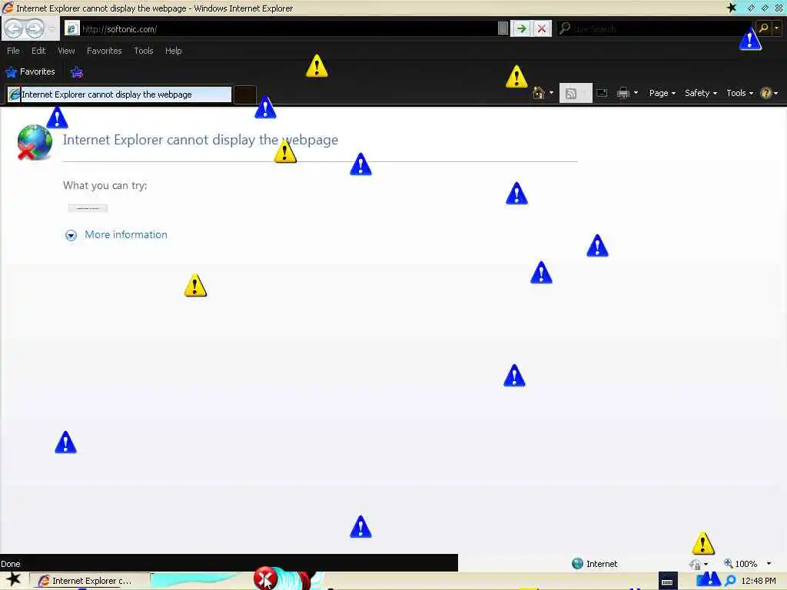Open the Safety command bar dropdown
787x590 pixels.
pyautogui.click(x=701, y=93)
